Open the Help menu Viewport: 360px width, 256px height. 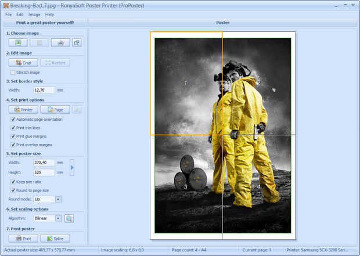(x=49, y=15)
